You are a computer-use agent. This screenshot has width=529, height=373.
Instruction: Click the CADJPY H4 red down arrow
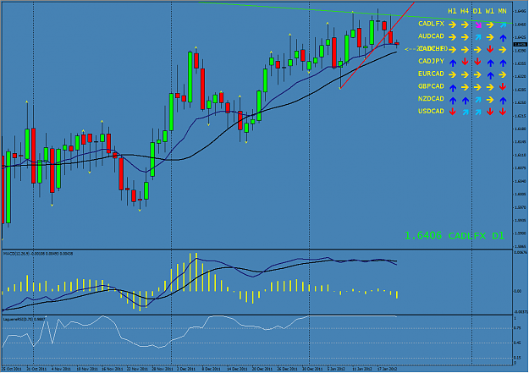[x=465, y=62]
